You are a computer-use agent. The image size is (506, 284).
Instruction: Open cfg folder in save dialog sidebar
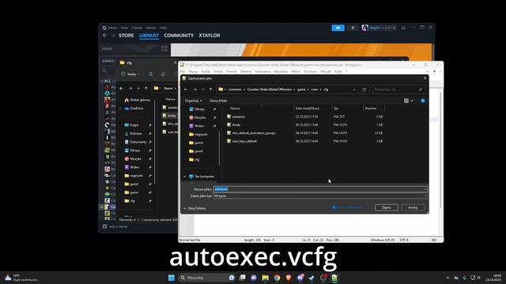197,159
